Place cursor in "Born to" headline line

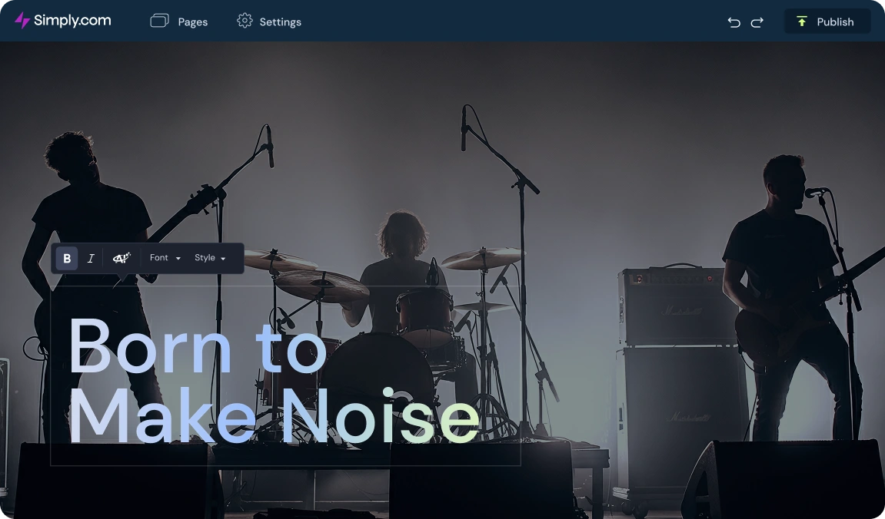tap(197, 345)
